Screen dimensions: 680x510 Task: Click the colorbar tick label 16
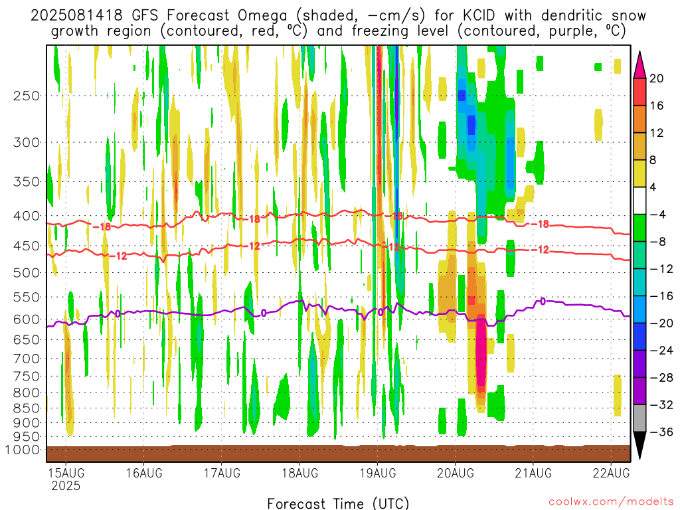pyautogui.click(x=657, y=106)
